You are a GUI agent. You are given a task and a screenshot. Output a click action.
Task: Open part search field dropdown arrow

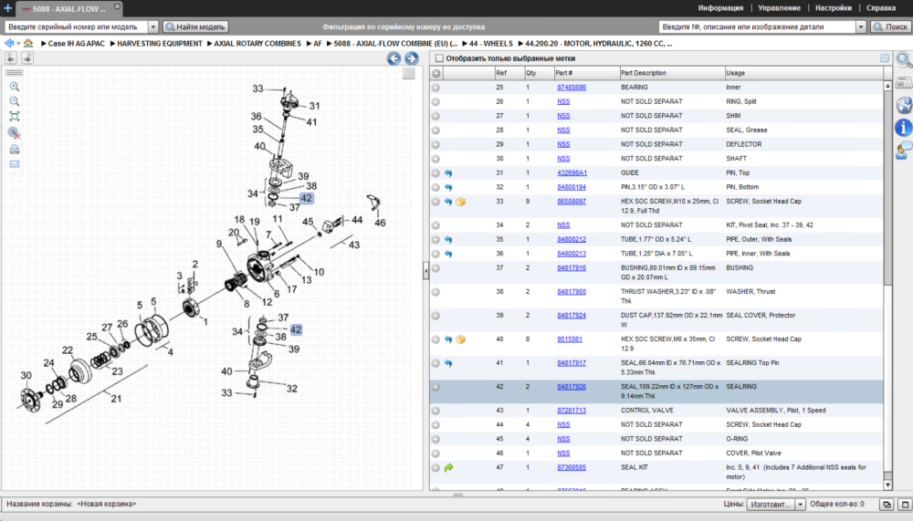[x=861, y=26]
